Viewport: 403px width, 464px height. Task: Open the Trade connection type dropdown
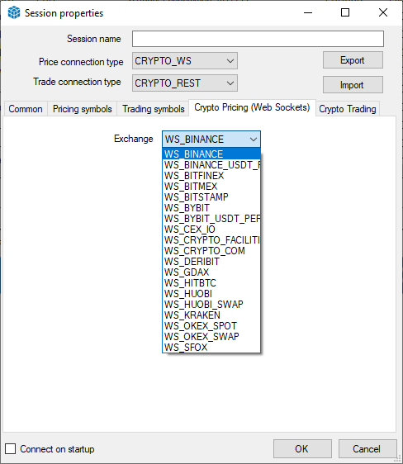click(185, 83)
